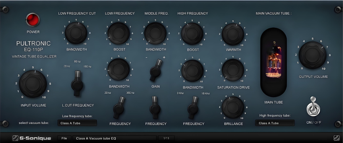The width and height of the screenshot is (343, 143).
Task: Click the L.Cut Frequency selector switch
Action: click(77, 83)
